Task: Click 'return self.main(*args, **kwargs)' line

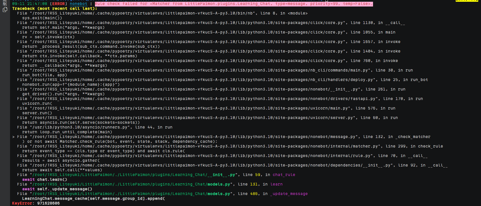Action: pyautogui.click(x=63, y=27)
